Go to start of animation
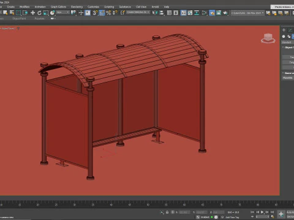This screenshot has height=220, width=294. click(252, 212)
